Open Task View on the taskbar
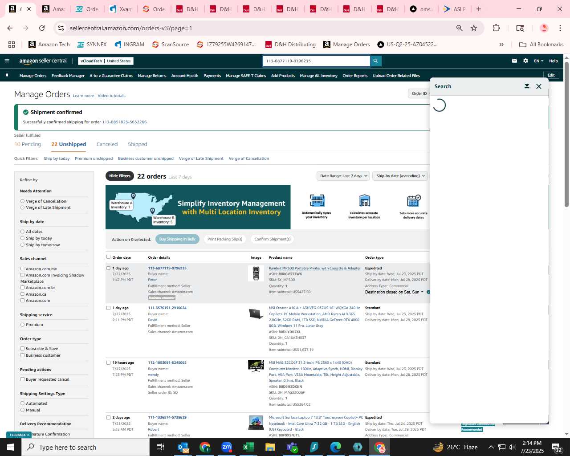The height and width of the screenshot is (456, 570). [160, 447]
